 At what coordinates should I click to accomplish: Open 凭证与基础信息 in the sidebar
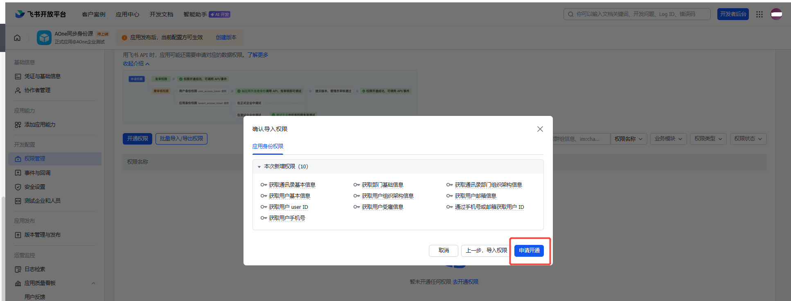click(x=42, y=76)
